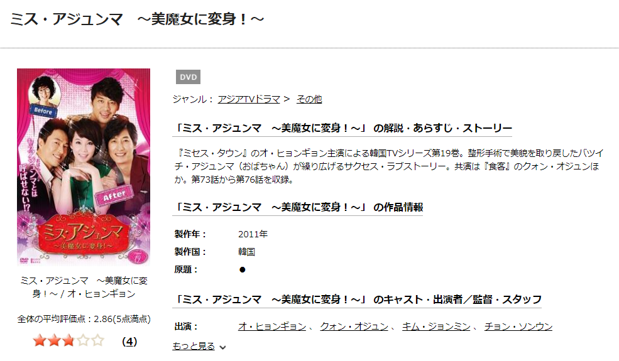Click the DVD cover image thumbnail
Screen dimensions: 619x361
click(84, 167)
